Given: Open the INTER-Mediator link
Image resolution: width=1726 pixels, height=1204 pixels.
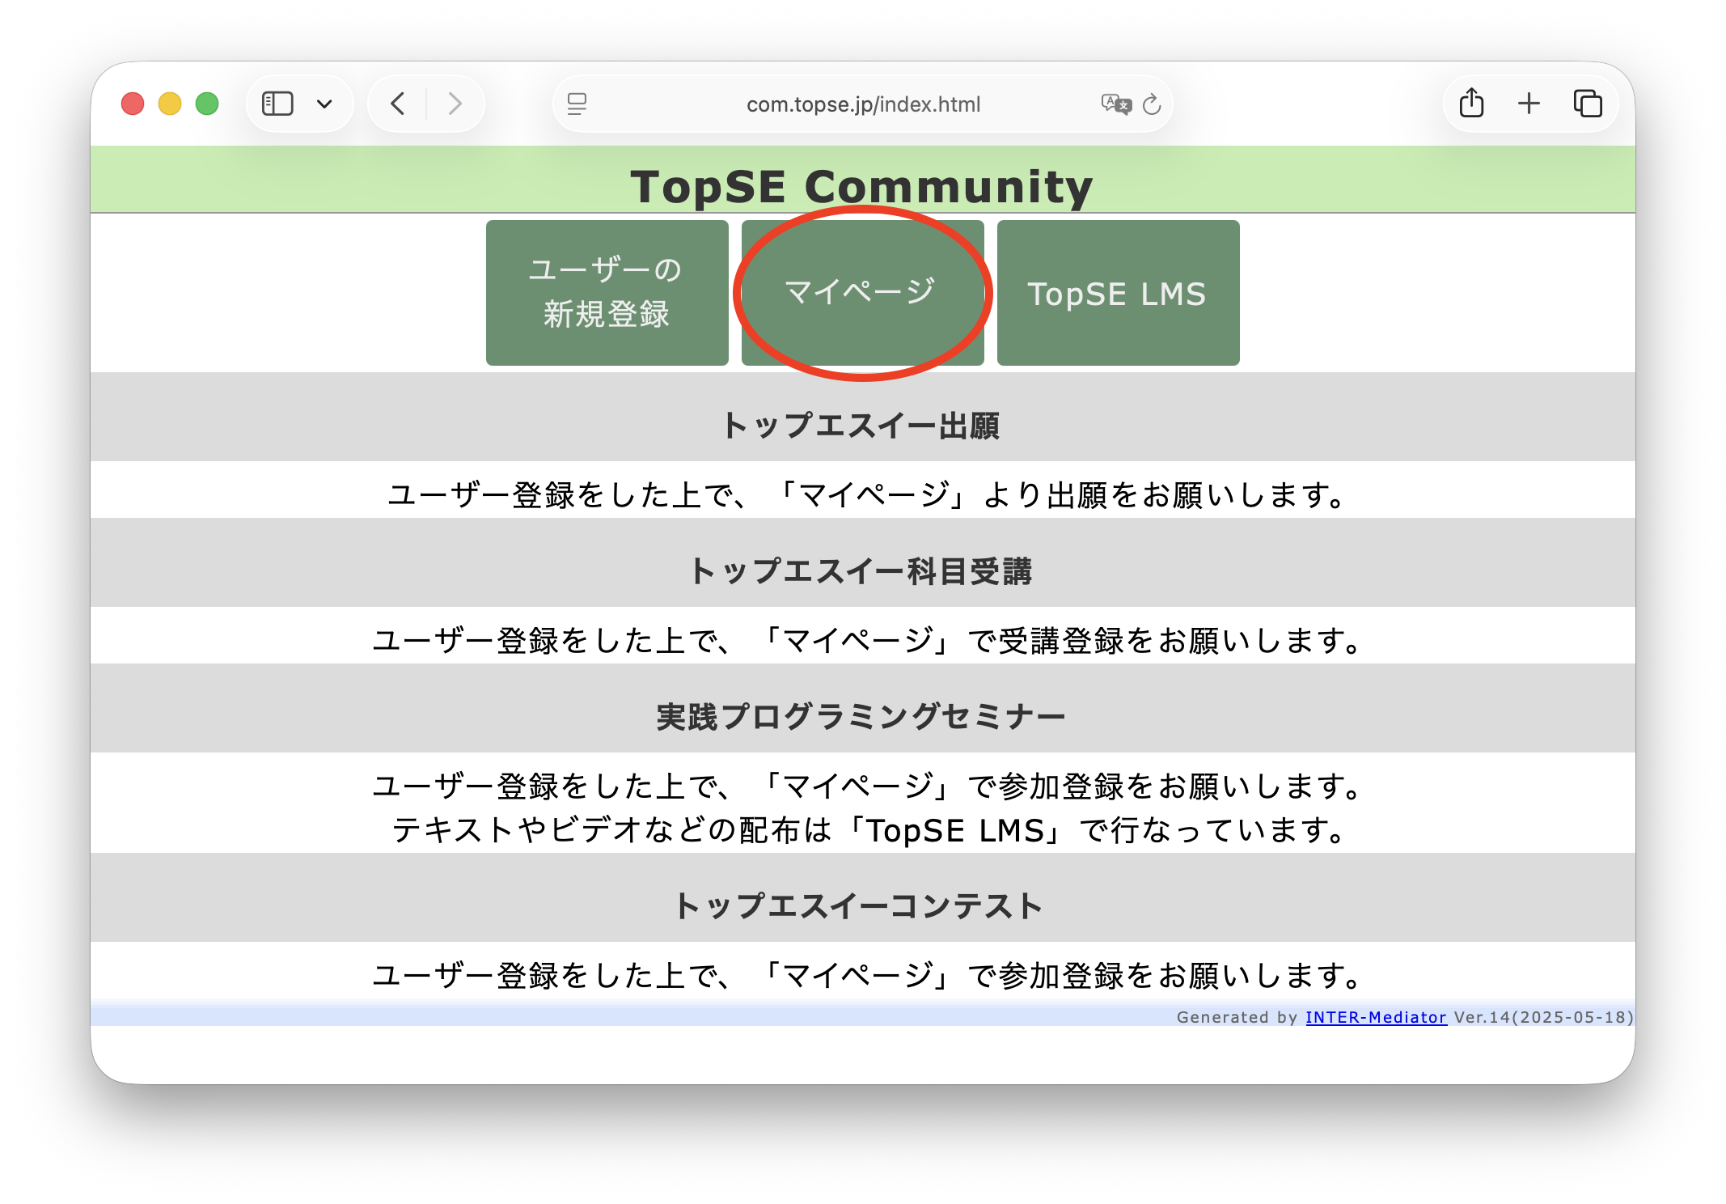Looking at the screenshot, I should 1375,1017.
